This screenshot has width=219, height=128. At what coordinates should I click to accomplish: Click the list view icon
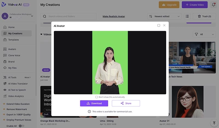pos(187,16)
